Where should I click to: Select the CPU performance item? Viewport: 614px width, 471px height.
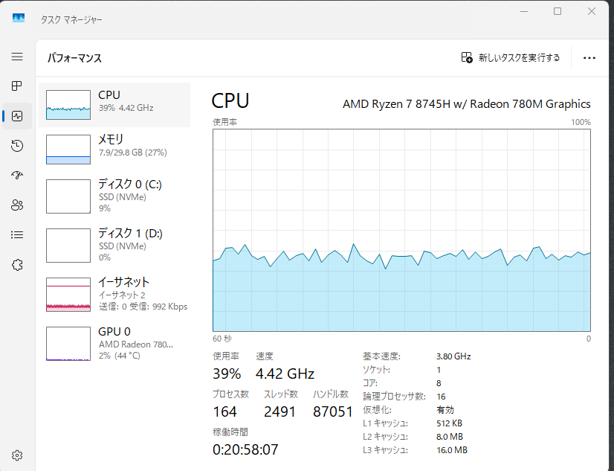click(x=114, y=104)
